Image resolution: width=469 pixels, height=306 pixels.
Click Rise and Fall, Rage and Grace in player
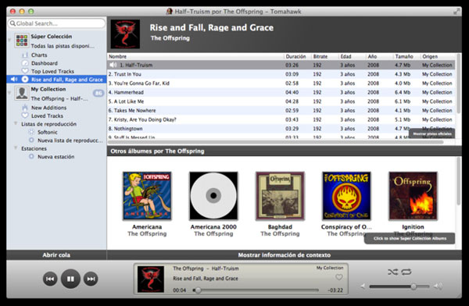coord(206,278)
